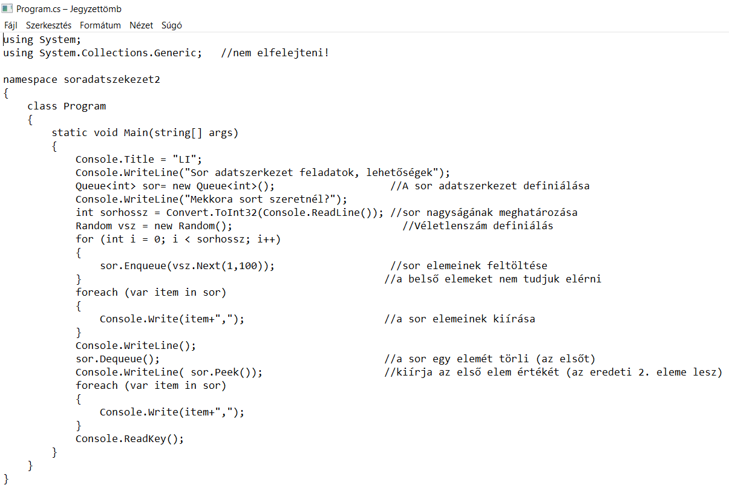Click the 'sor.Dequeue();' statement
This screenshot has width=729, height=485.
coord(117,359)
